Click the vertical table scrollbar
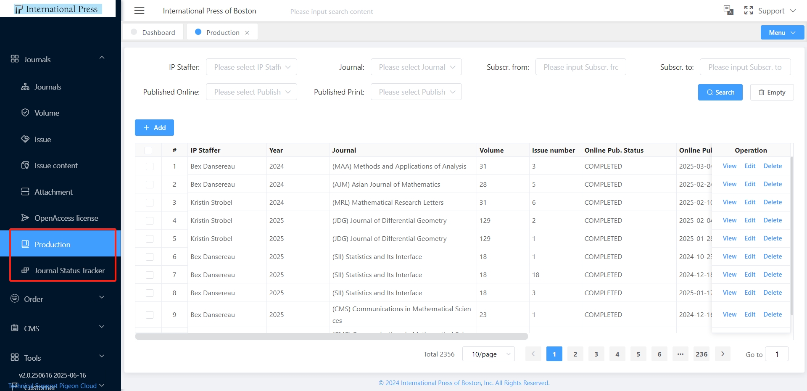The image size is (807, 391). tap(792, 235)
